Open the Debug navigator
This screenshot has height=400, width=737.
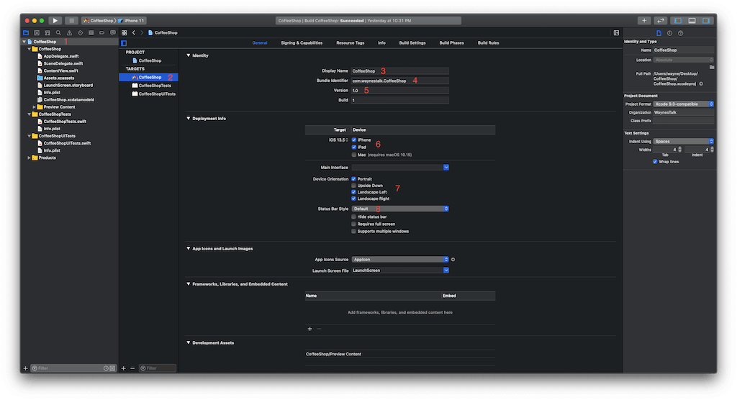91,33
